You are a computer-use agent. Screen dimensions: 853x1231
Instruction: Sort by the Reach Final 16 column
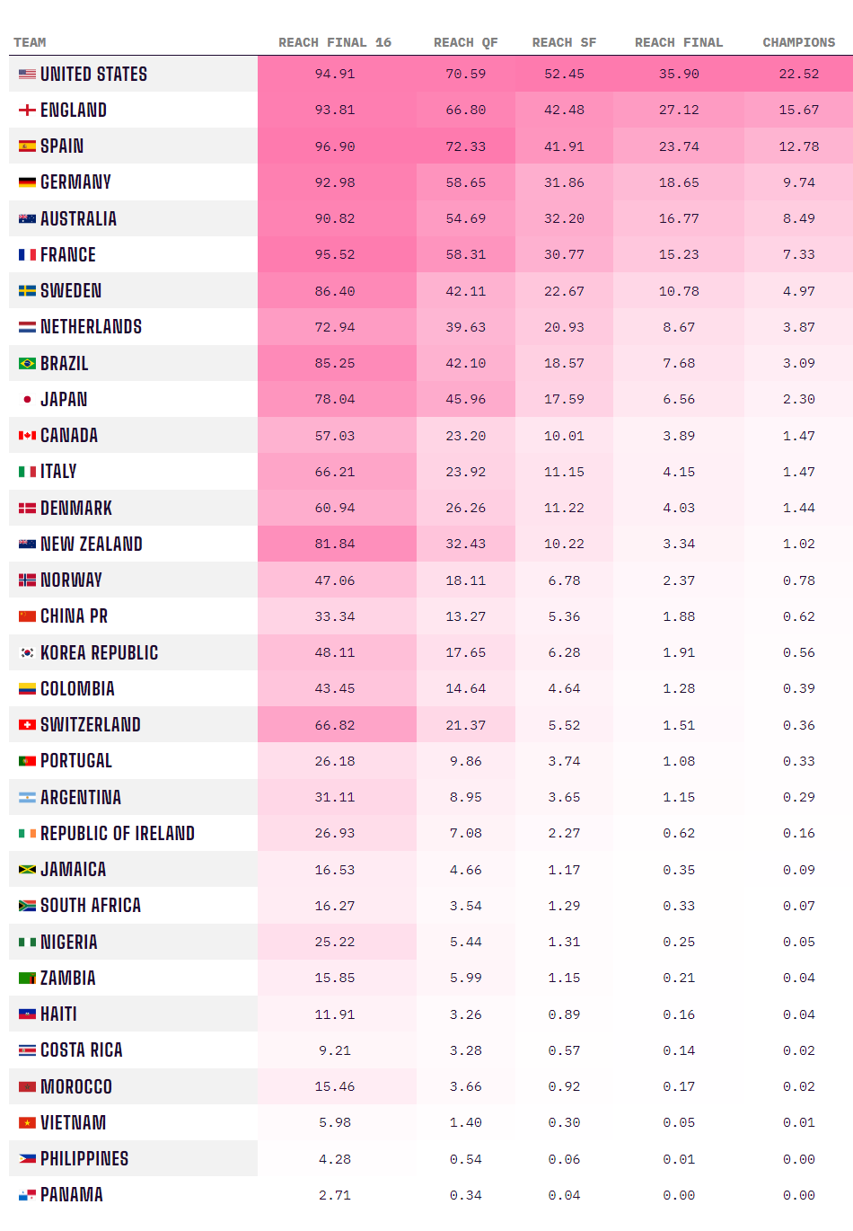[x=335, y=42]
